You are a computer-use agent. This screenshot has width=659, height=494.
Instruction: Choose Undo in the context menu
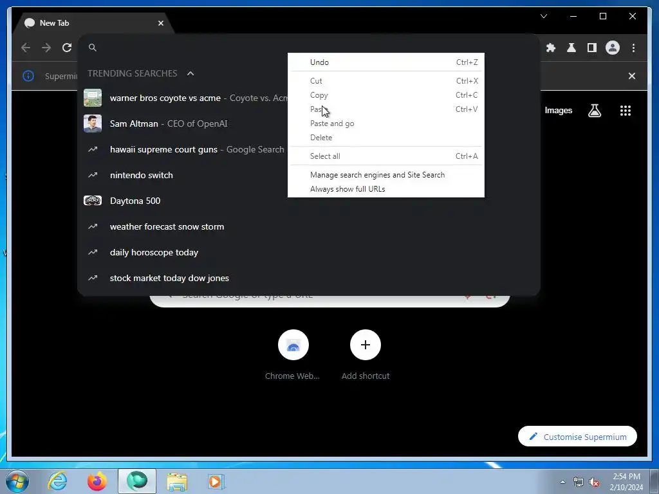[386, 62]
